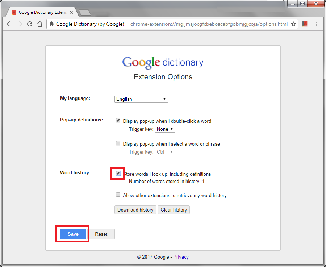Click the '© 2017 Google' footer text
The image size is (326, 267).
(x=153, y=257)
